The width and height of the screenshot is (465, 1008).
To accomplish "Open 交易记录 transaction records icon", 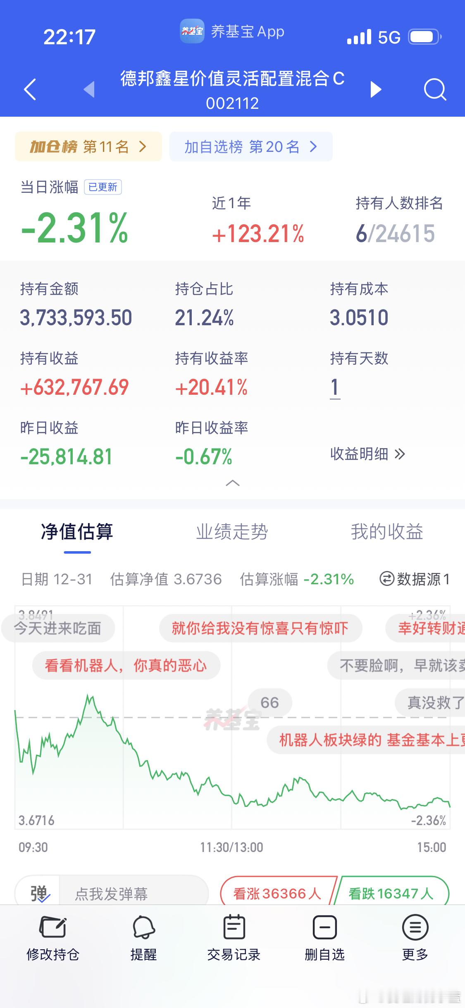I will click(x=234, y=927).
